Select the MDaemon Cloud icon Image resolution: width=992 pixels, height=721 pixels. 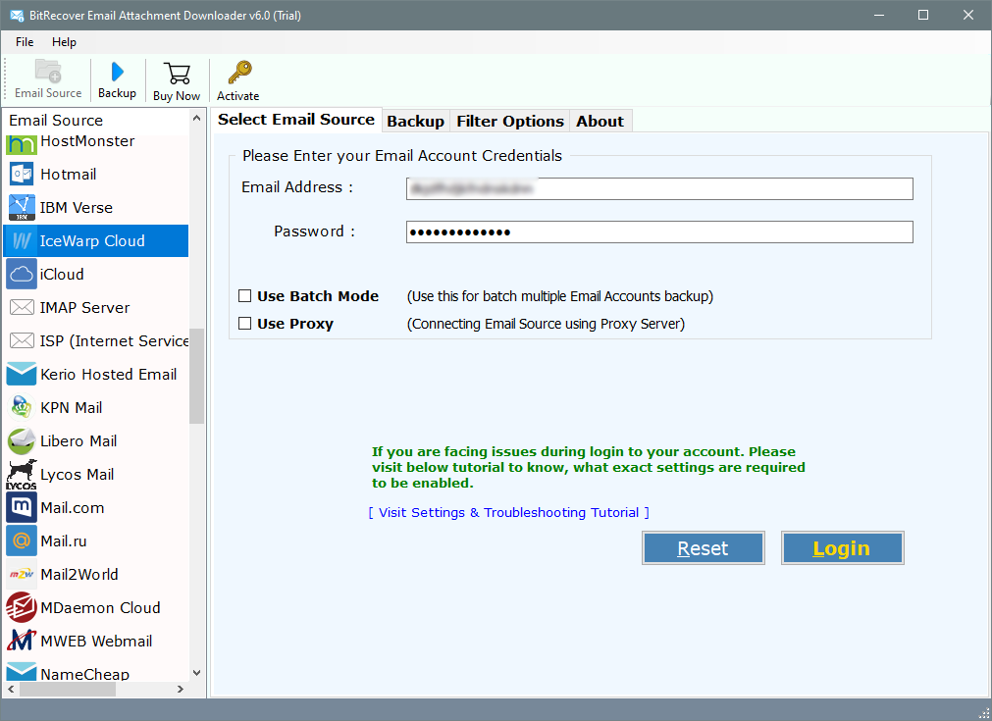[x=22, y=607]
